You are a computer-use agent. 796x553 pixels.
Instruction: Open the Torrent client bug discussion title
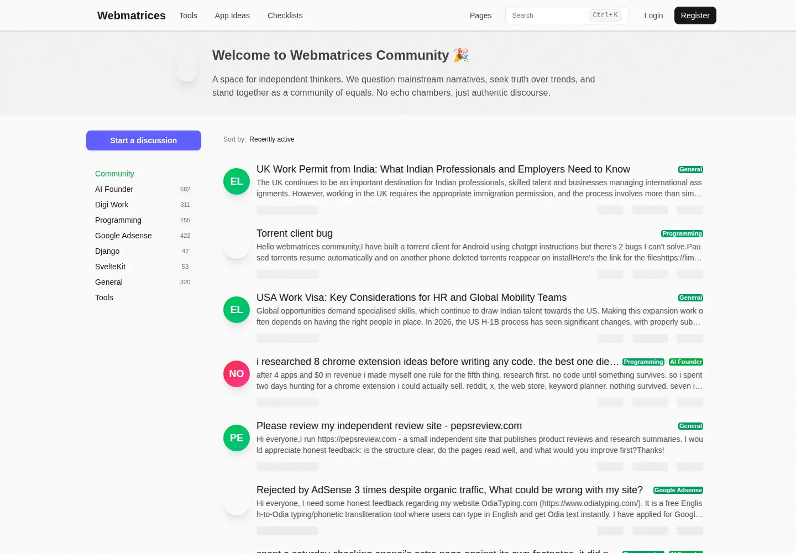tap(295, 233)
